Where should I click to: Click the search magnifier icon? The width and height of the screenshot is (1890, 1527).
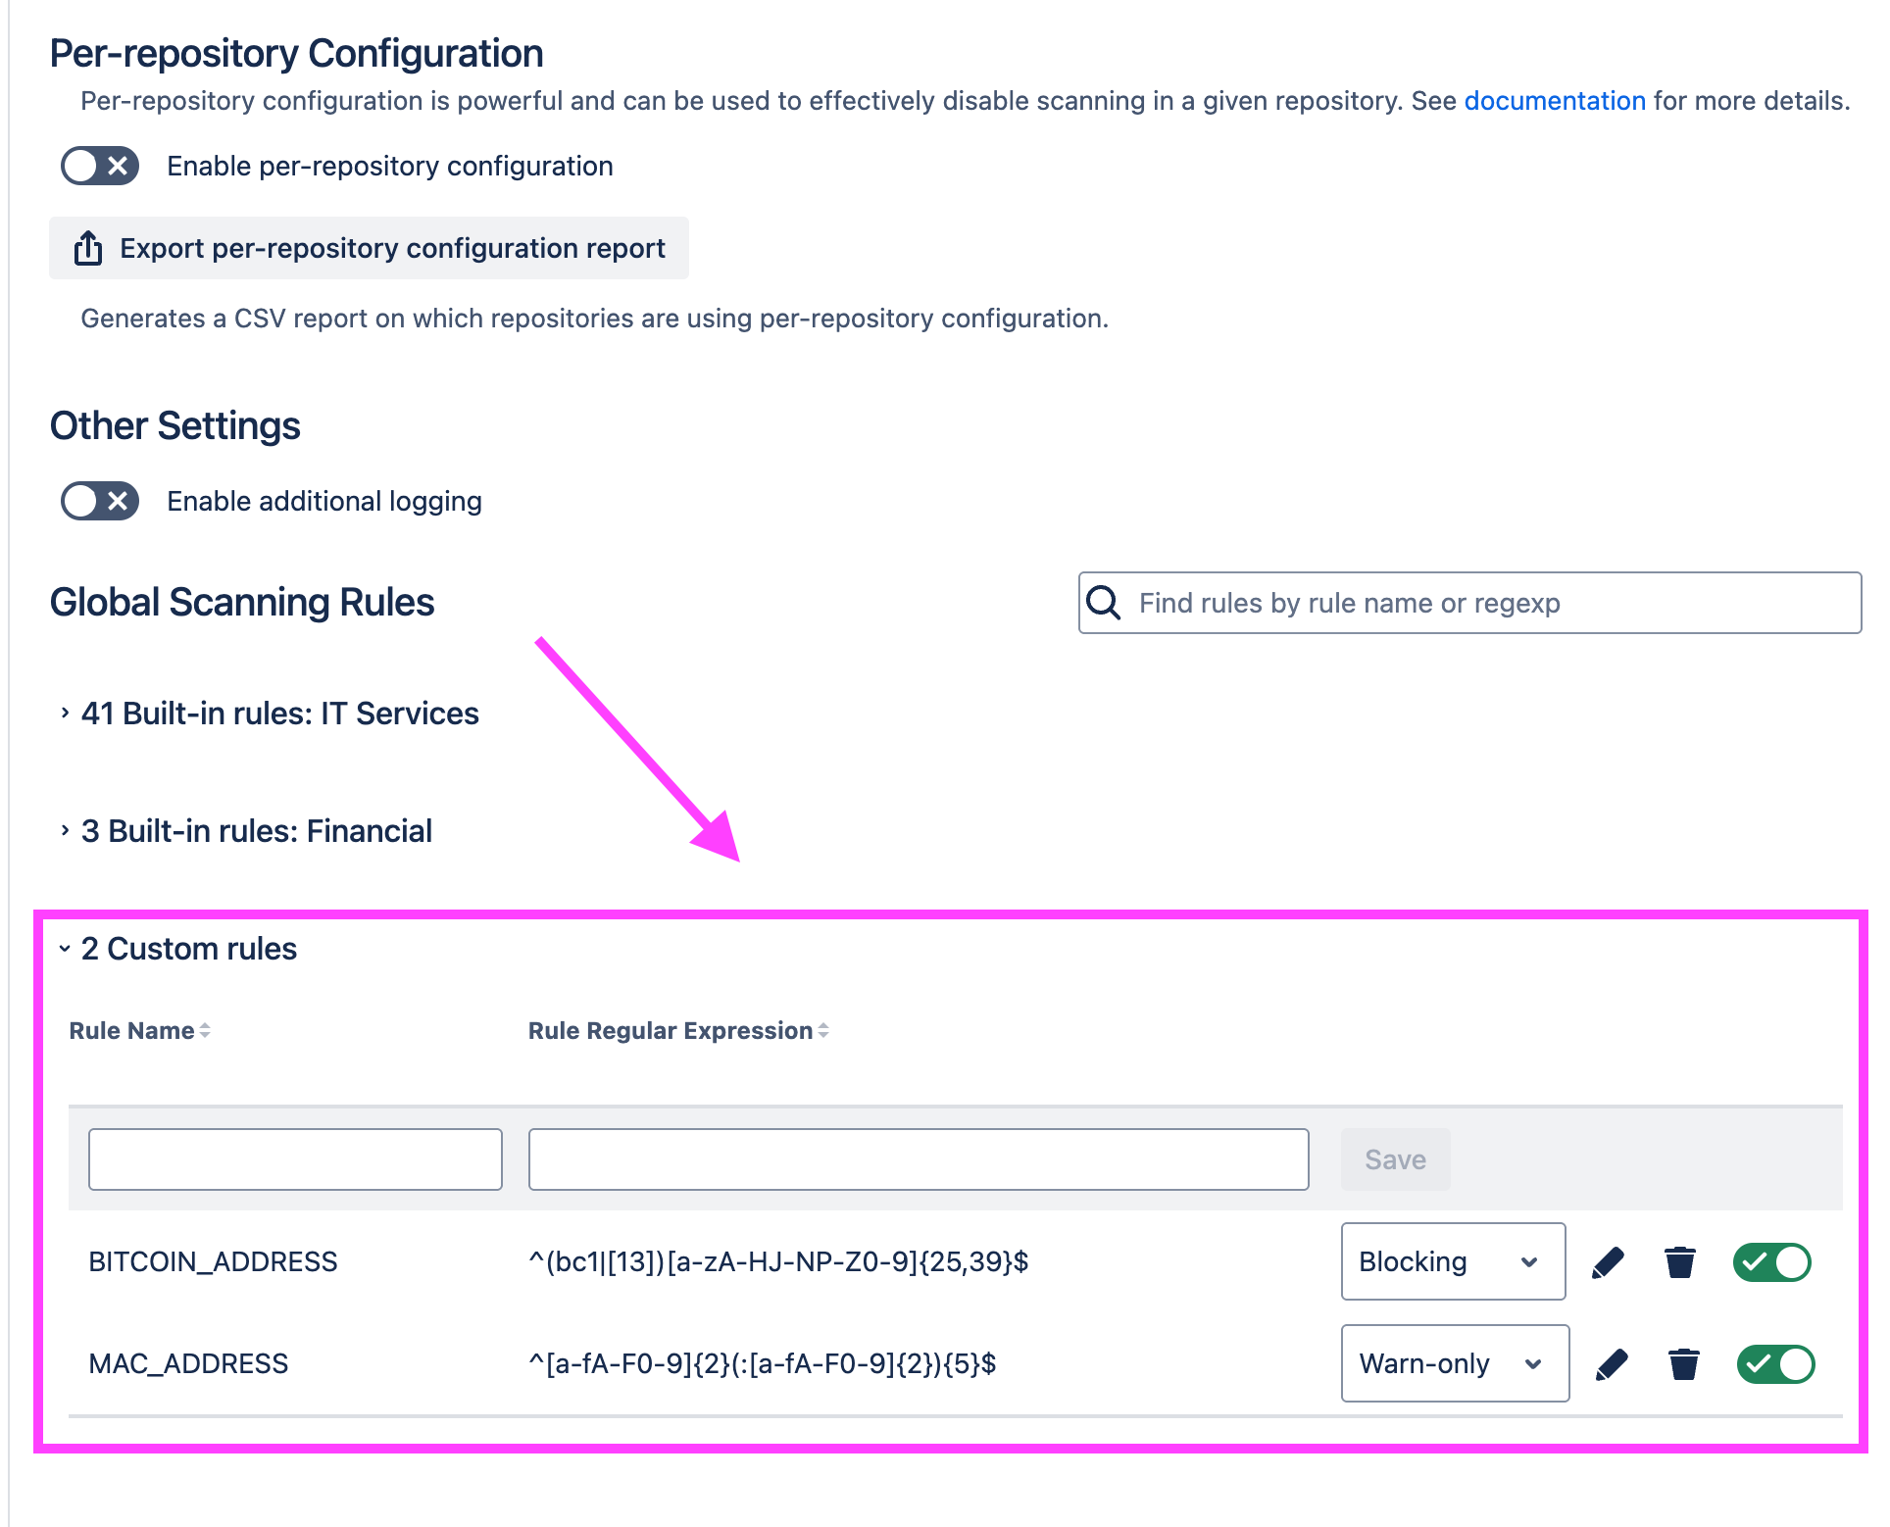pos(1104,603)
